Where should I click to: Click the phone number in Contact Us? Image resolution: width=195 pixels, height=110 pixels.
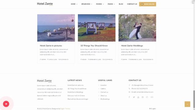(x=142, y=89)
